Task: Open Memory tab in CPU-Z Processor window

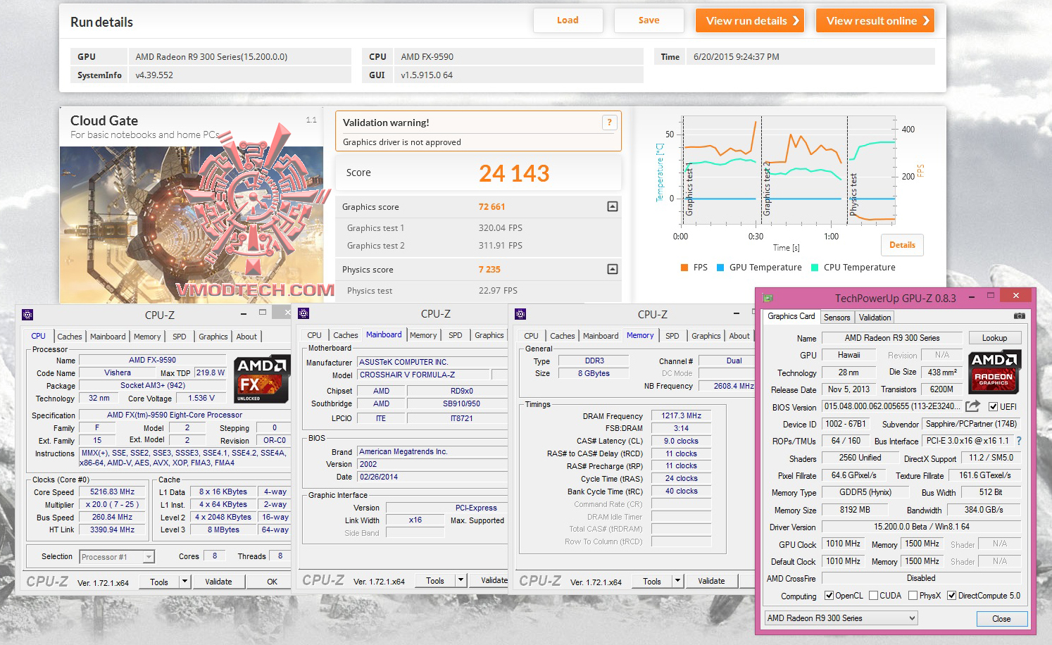Action: 147,337
